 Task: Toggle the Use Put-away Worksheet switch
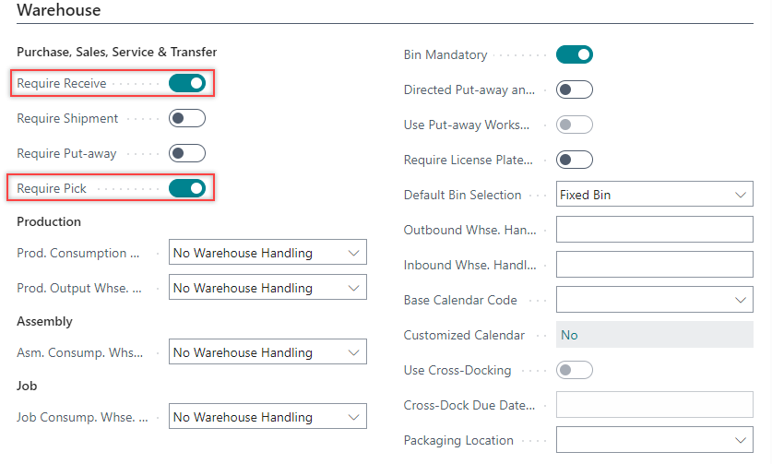[574, 125]
